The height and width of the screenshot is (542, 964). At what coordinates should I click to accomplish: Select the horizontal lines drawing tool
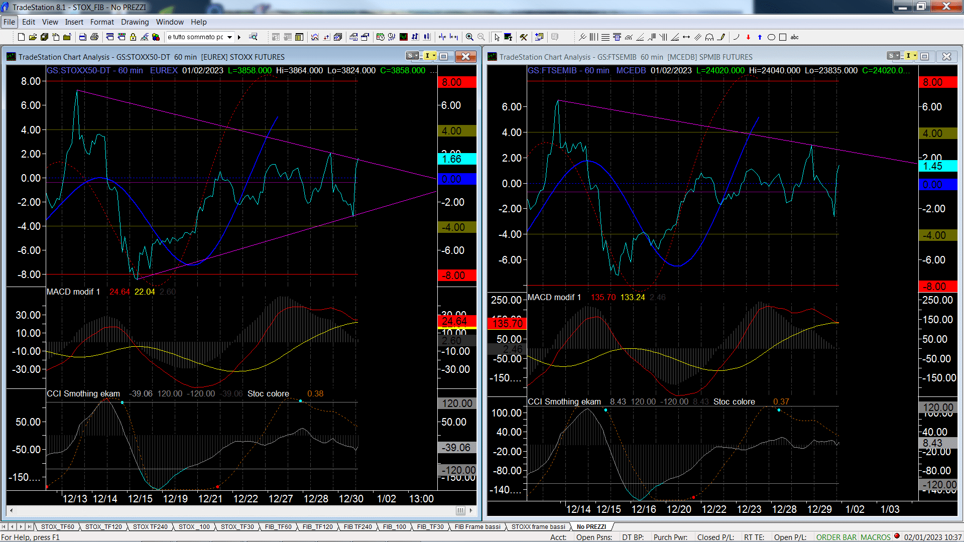pyautogui.click(x=606, y=37)
